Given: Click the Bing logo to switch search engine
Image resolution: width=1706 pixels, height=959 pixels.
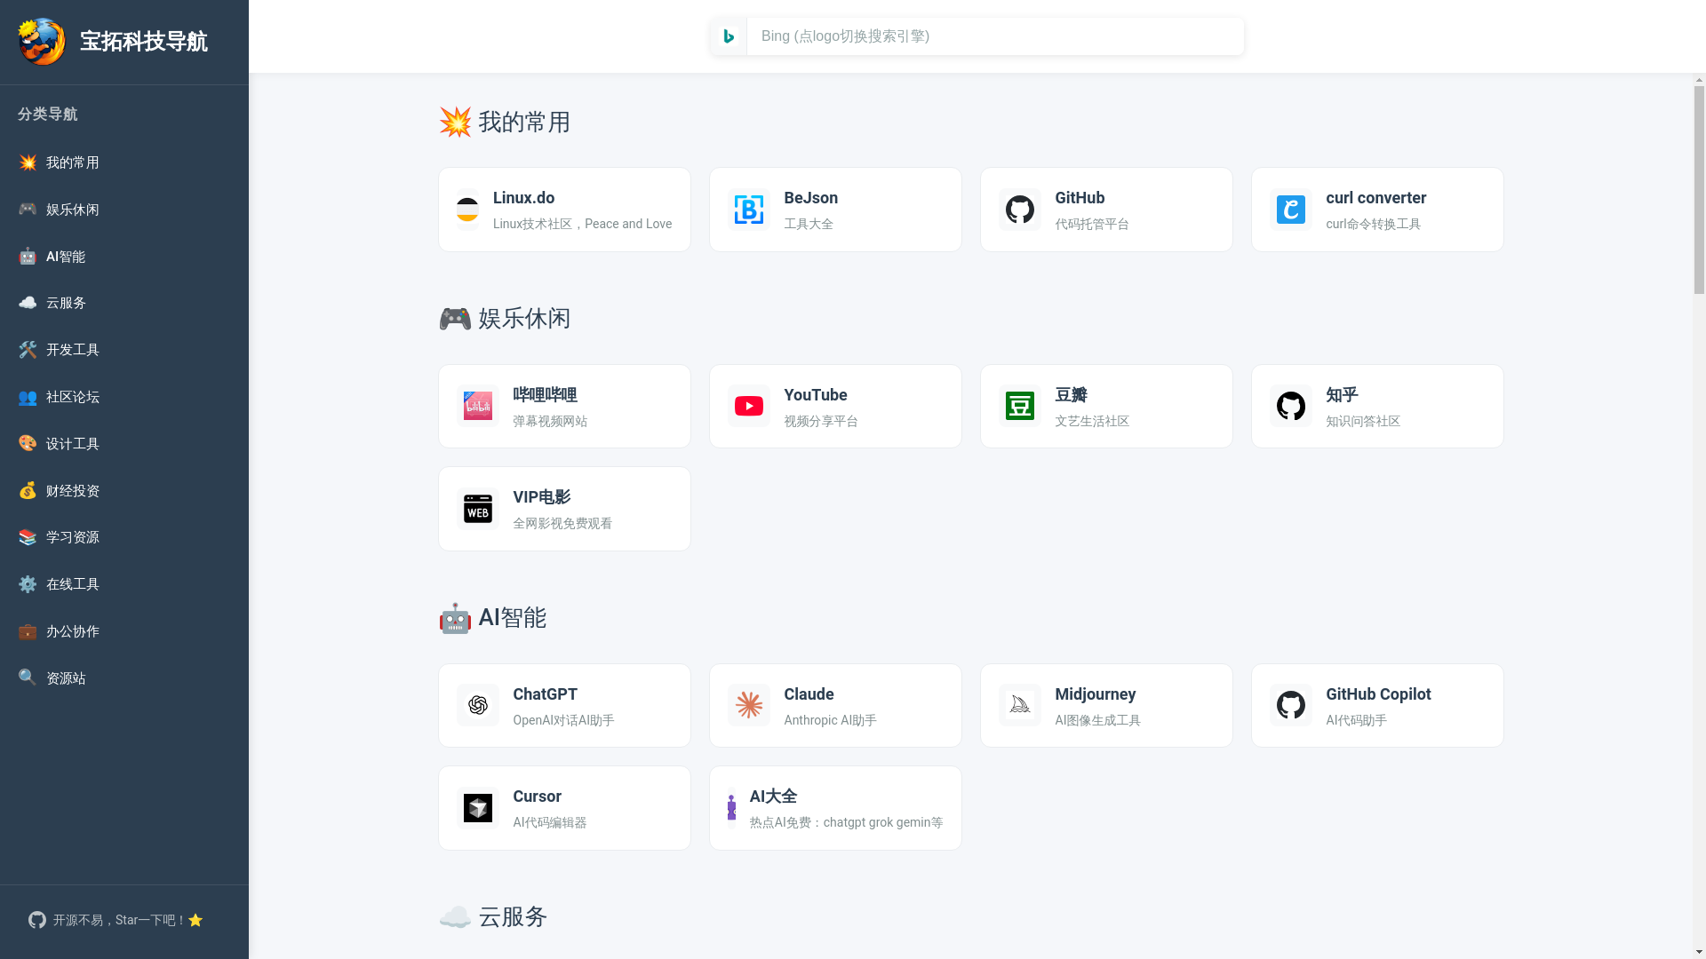Looking at the screenshot, I should coord(729,36).
